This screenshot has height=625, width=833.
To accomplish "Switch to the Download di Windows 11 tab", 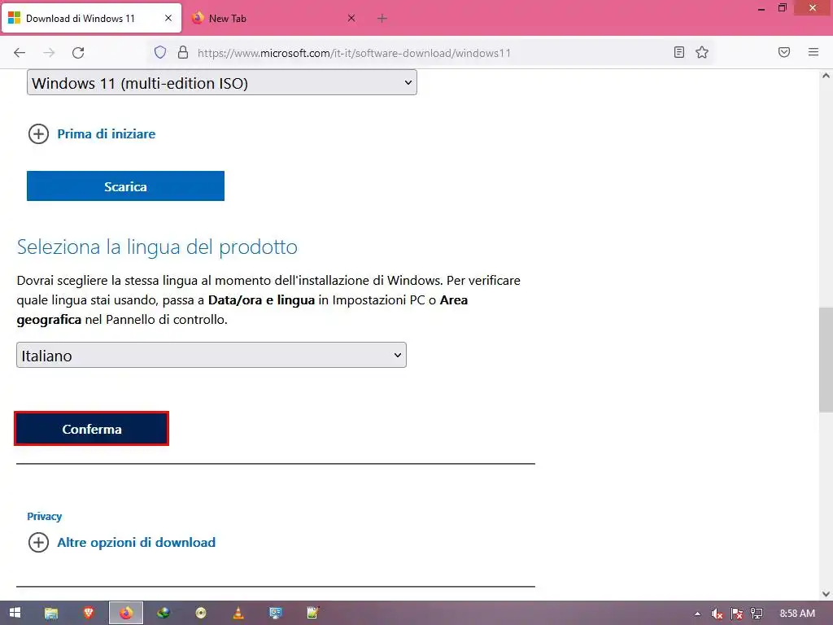I will click(x=91, y=19).
